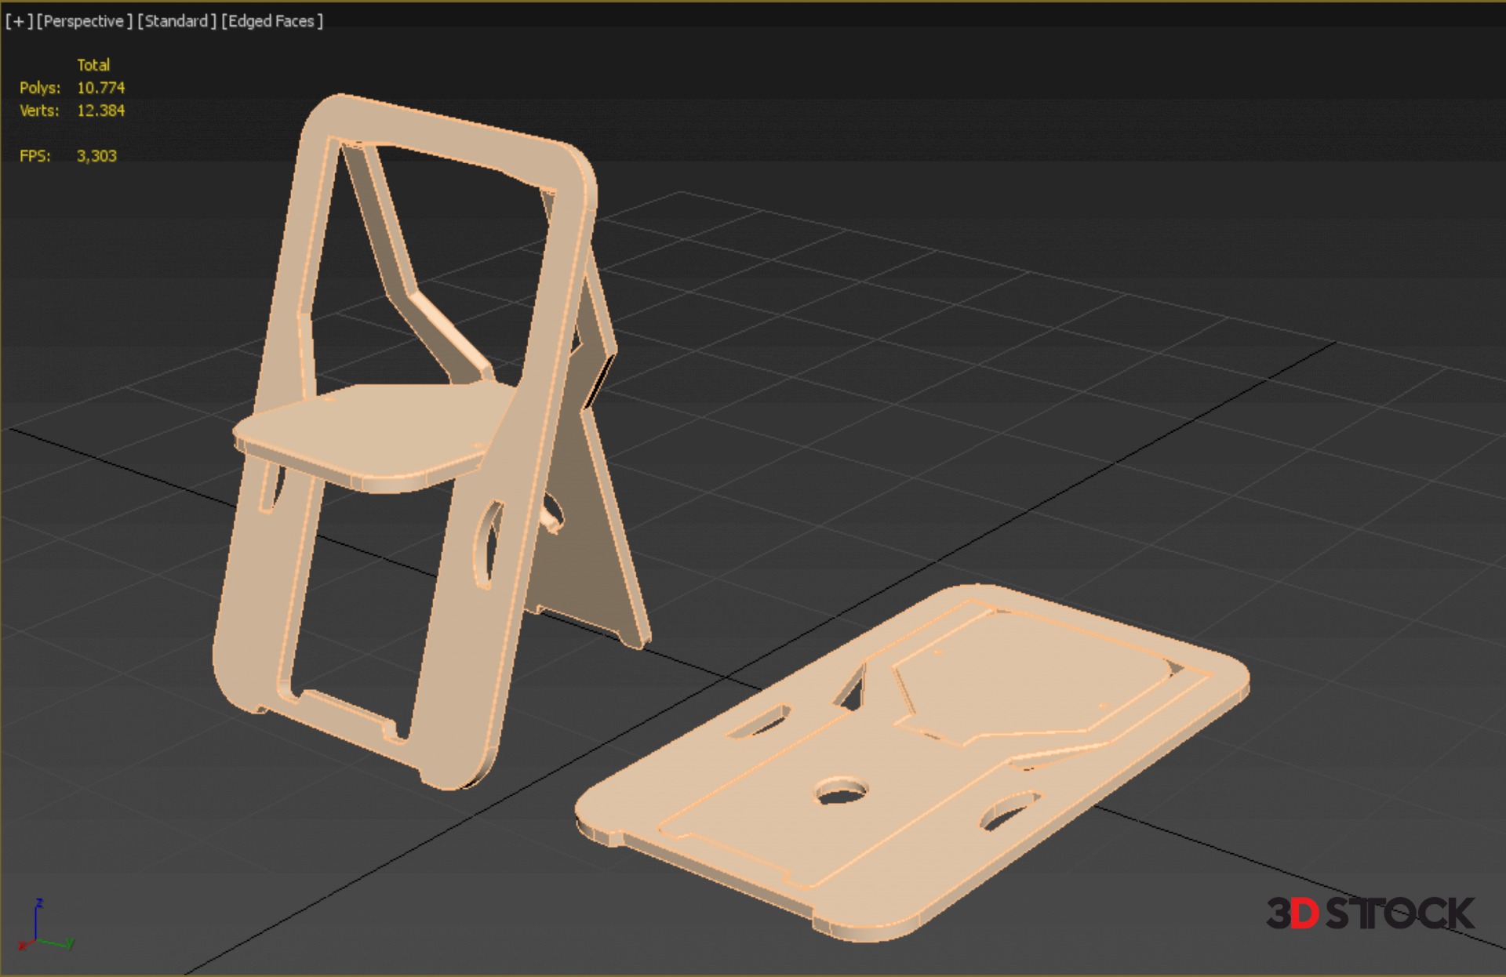Click the Verts count 12.384 readout
This screenshot has width=1506, height=977.
pyautogui.click(x=100, y=111)
